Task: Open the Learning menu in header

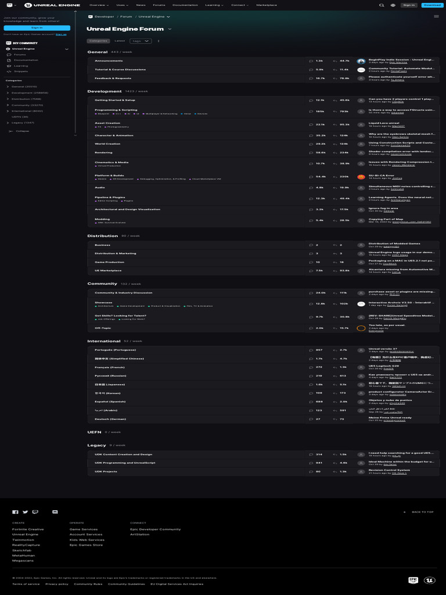Action: point(214,5)
